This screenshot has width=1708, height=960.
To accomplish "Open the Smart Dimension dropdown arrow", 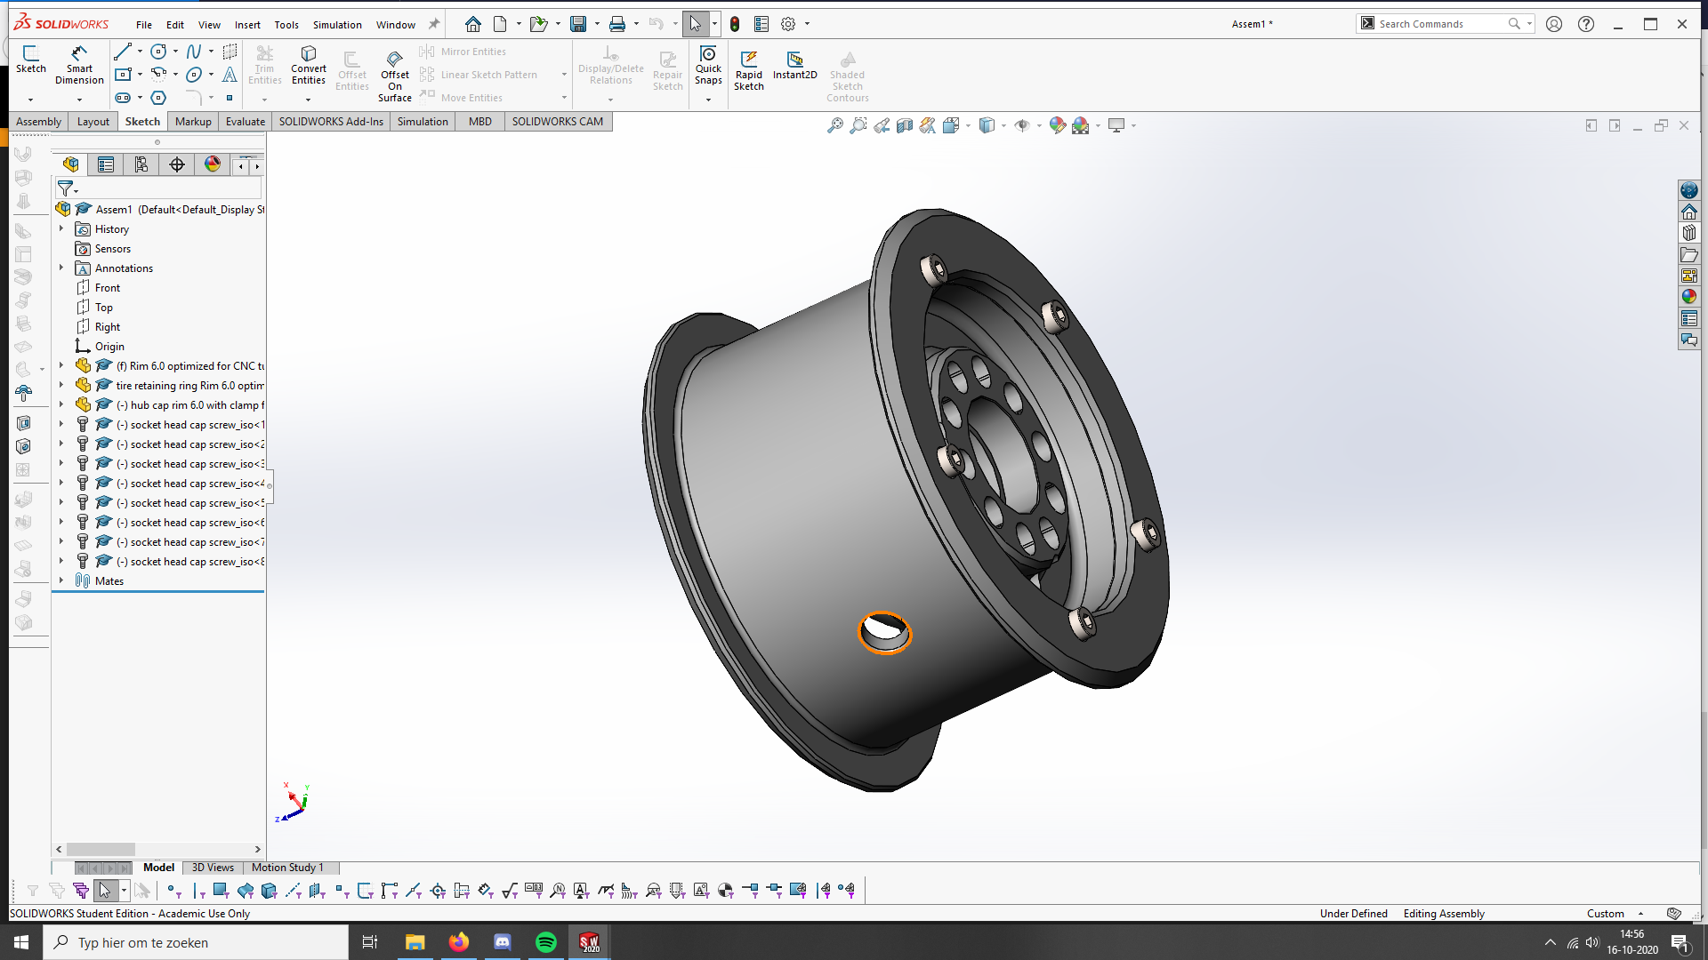I will pyautogui.click(x=79, y=100).
